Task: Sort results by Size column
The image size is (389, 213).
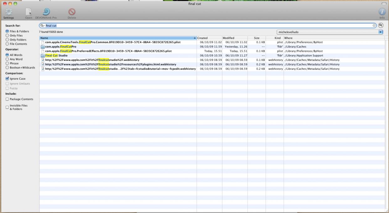Action: pyautogui.click(x=257, y=38)
